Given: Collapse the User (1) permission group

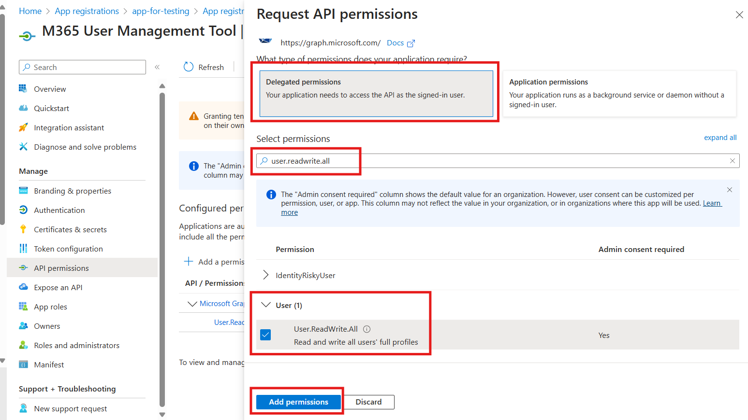Looking at the screenshot, I should (x=265, y=305).
